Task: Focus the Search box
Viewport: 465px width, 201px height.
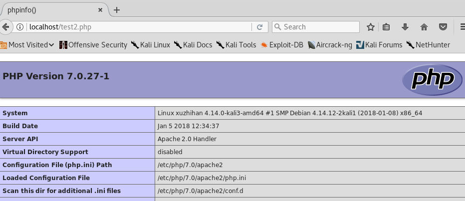Action: 315,27
